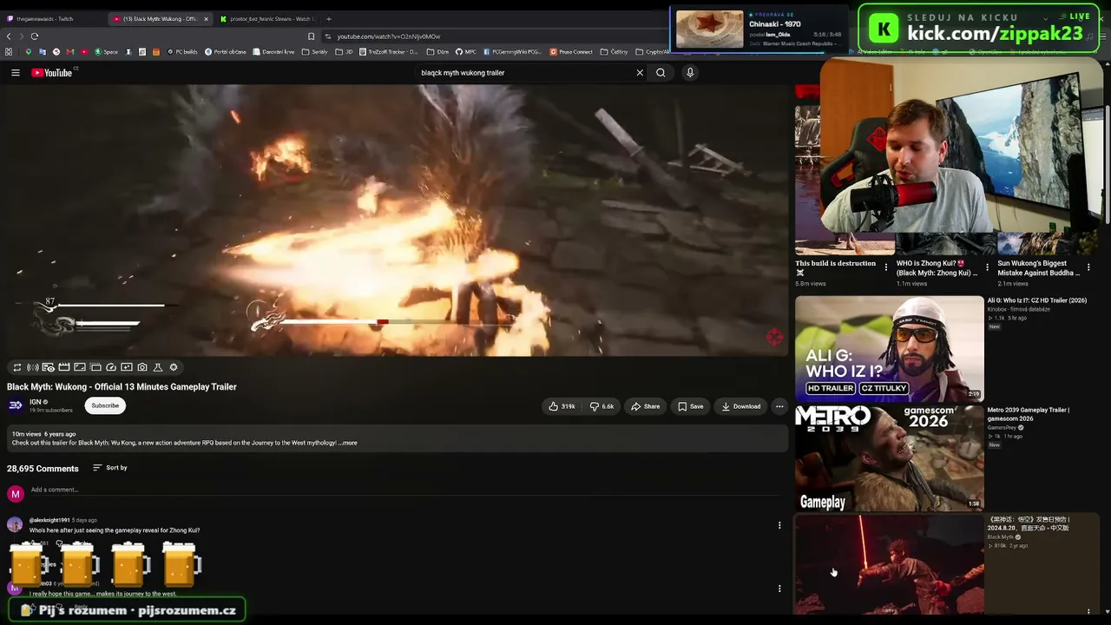Open the experiments flask icon

158,367
